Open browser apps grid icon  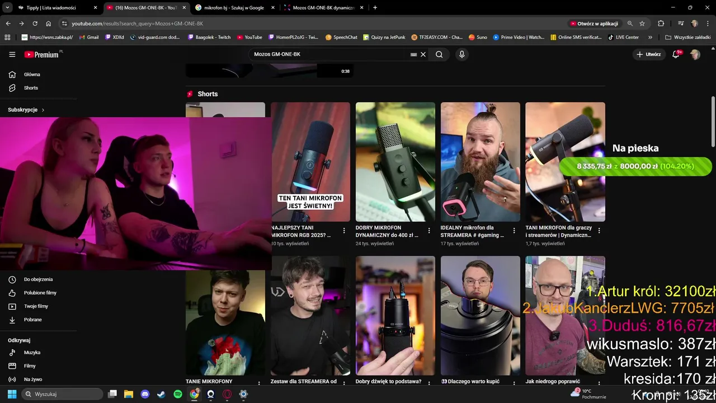[7, 38]
